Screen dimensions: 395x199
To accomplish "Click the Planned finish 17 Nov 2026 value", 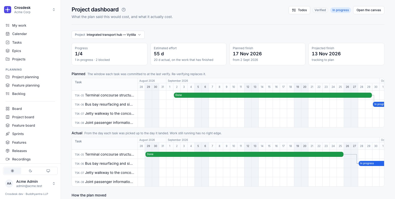I will 247,54.
